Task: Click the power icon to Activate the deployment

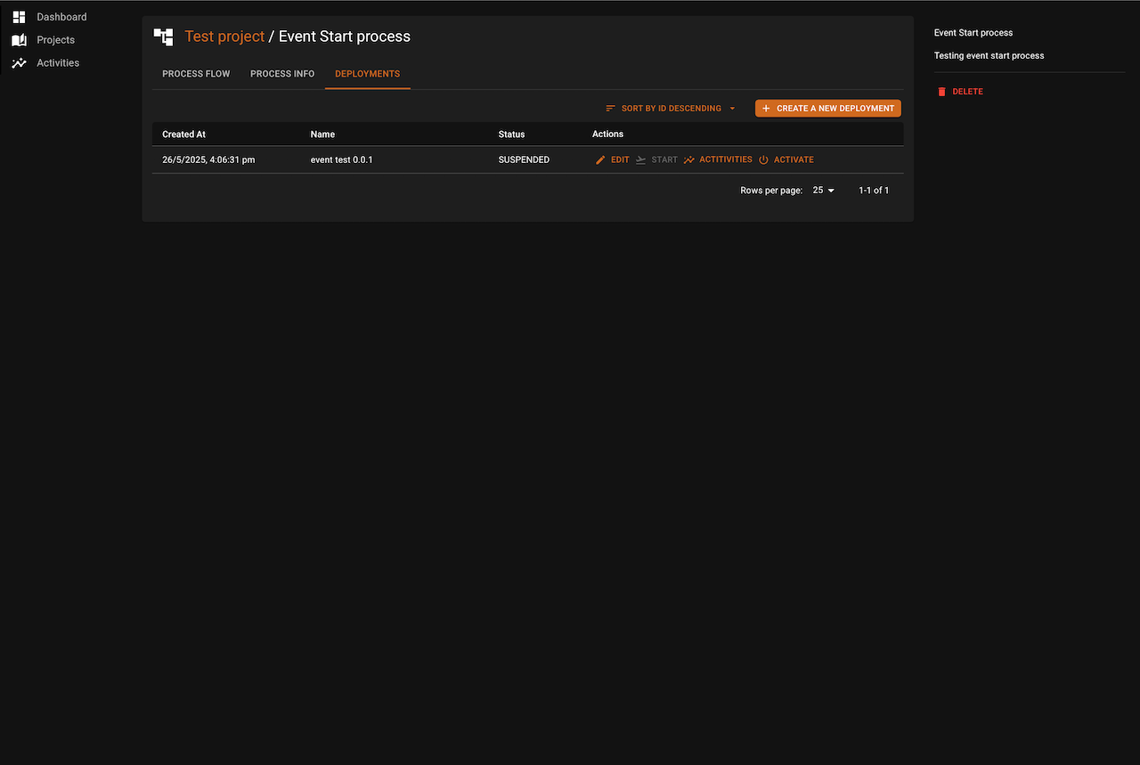Action: tap(763, 160)
